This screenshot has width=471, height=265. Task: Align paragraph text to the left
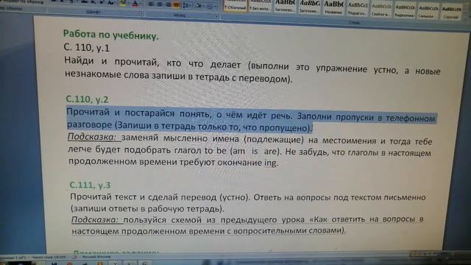(x=151, y=4)
